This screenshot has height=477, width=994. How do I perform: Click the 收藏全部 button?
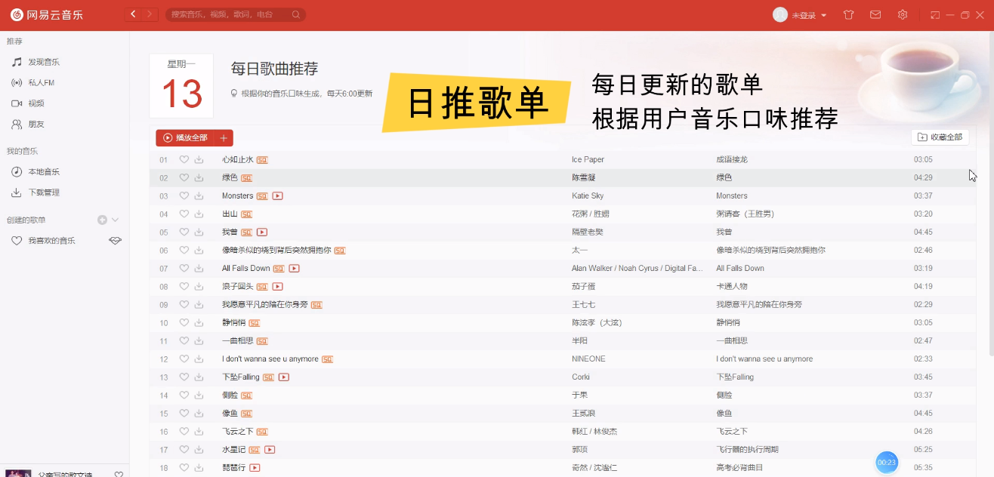(940, 137)
